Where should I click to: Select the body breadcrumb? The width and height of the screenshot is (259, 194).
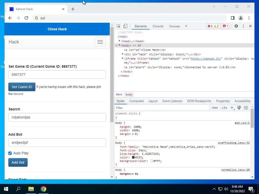(x=129, y=94)
